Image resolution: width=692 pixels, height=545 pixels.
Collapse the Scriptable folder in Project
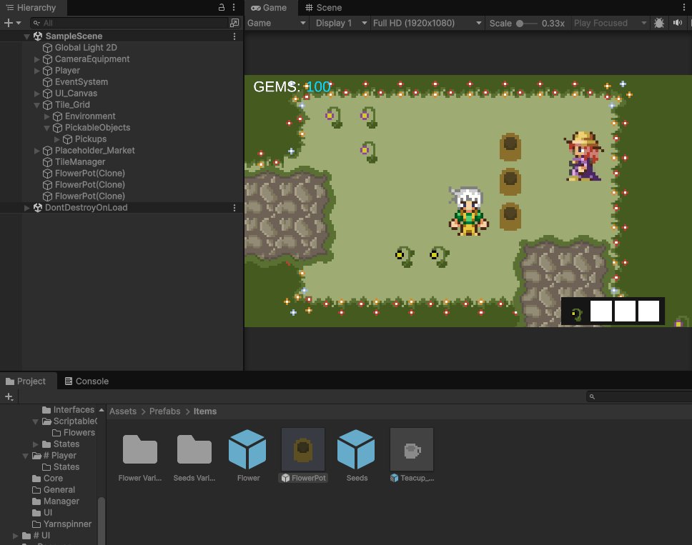point(35,421)
